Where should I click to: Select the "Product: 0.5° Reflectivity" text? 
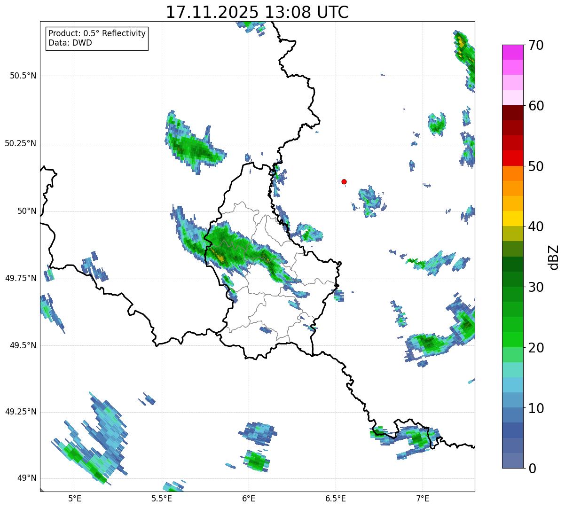pyautogui.click(x=97, y=34)
